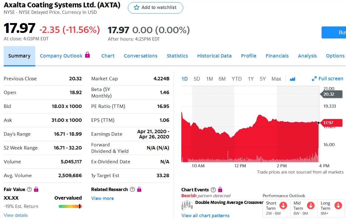Click the Related Research lock icon
Viewport: 346px width, 219px height.
click(x=139, y=189)
